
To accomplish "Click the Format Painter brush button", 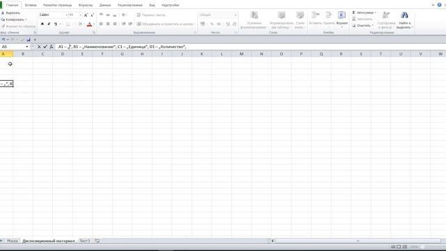I will click(x=18, y=26).
